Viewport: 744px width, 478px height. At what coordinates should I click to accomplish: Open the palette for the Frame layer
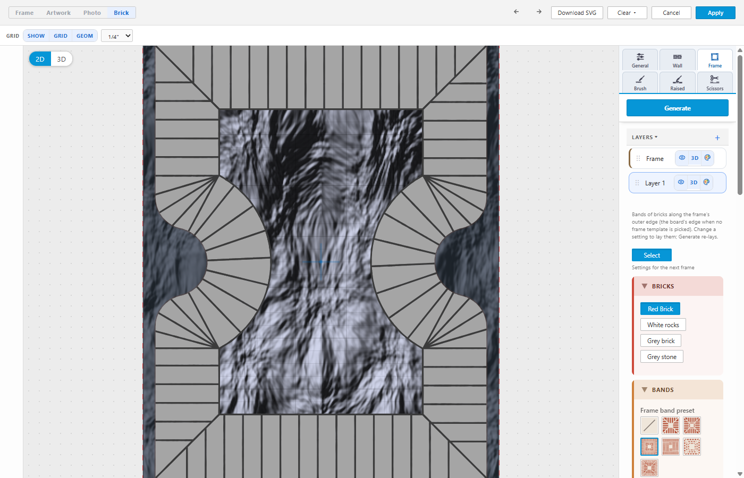click(707, 158)
